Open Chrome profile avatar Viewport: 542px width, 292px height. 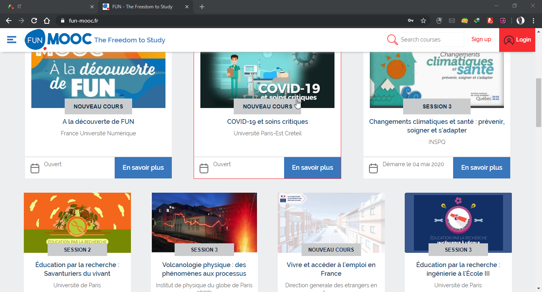(x=521, y=21)
